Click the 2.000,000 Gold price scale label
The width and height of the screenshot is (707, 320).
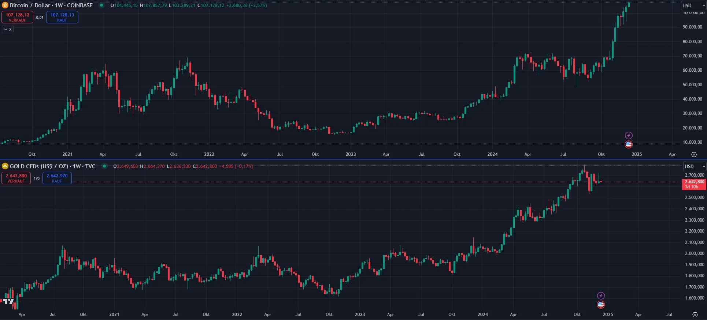[695, 253]
